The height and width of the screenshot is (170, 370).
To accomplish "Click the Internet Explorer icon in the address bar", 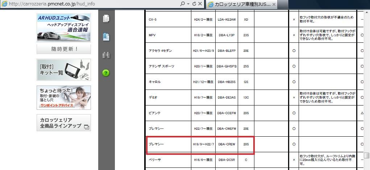I will click(4, 4).
